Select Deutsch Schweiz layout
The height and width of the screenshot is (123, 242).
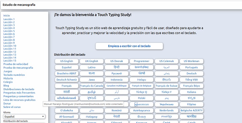tap(67, 79)
